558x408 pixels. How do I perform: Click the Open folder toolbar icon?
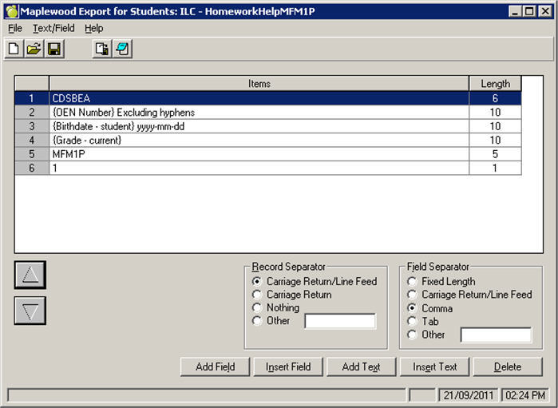34,50
